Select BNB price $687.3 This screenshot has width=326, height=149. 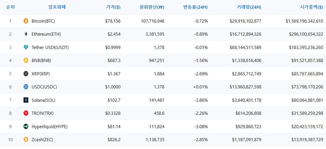point(114,61)
